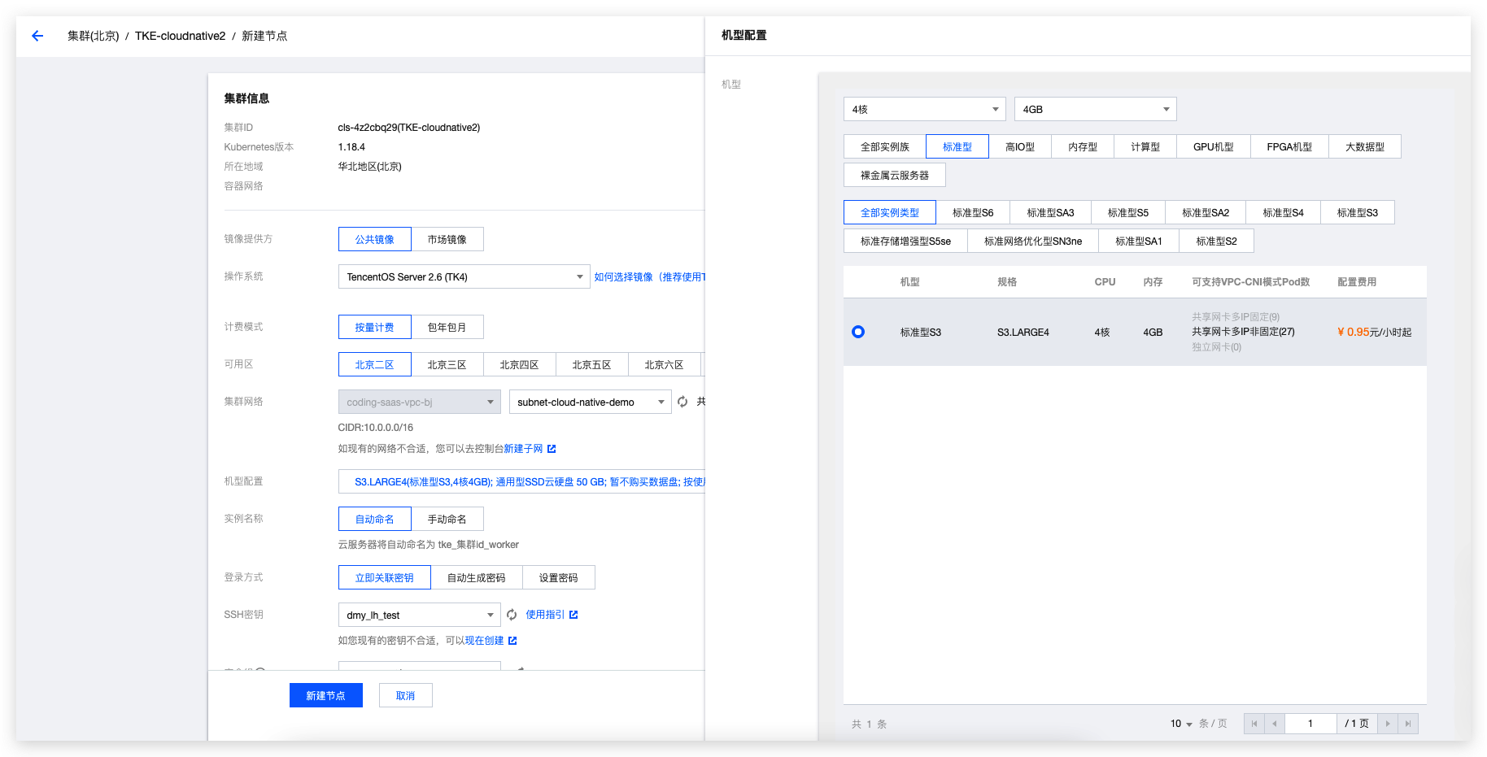This screenshot has height=757, width=1487.
Task: Open external link icon beside 新建子网
Action: (x=552, y=449)
